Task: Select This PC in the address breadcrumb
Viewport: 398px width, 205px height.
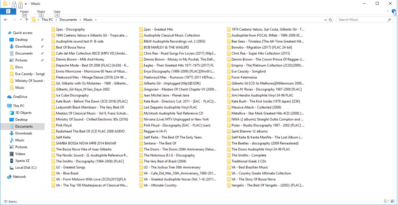Action: [x=47, y=20]
